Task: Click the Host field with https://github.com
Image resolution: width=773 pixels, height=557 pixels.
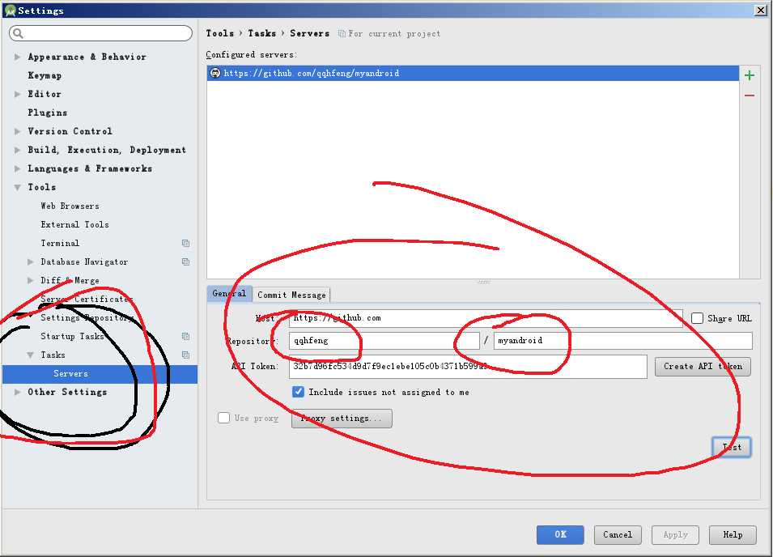Action: (486, 318)
